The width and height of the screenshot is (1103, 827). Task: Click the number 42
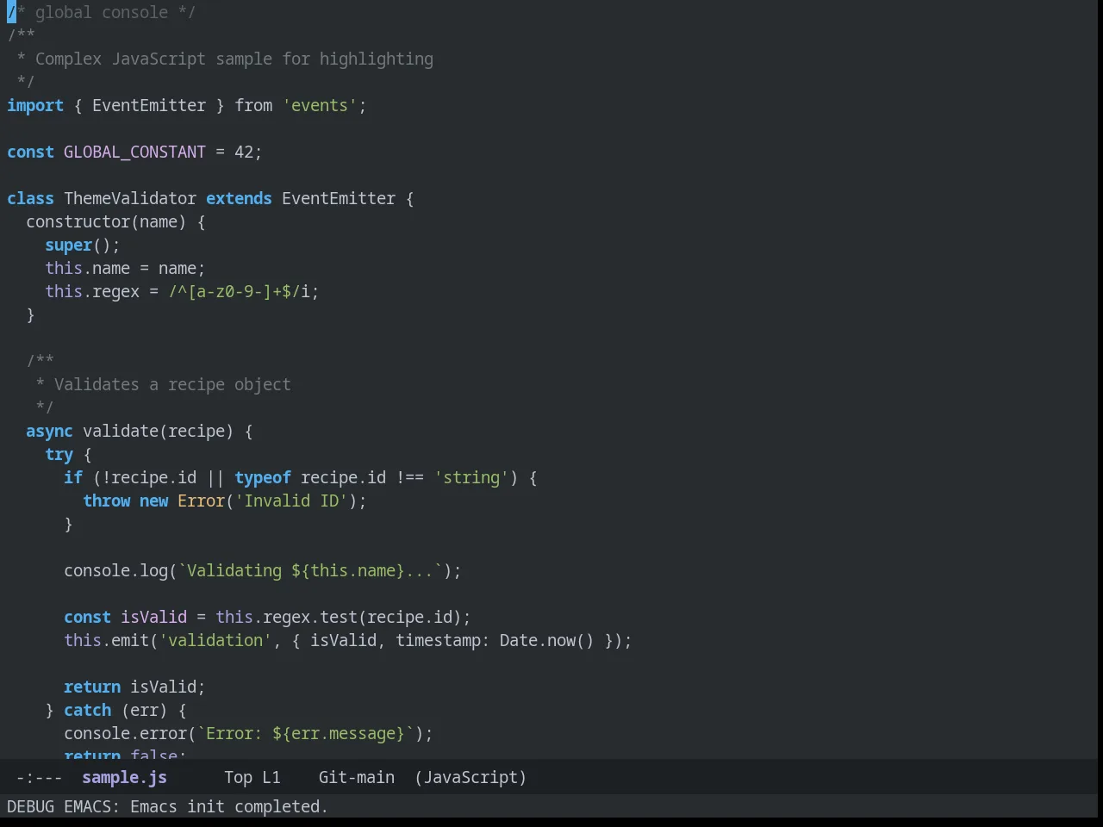[x=244, y=152]
